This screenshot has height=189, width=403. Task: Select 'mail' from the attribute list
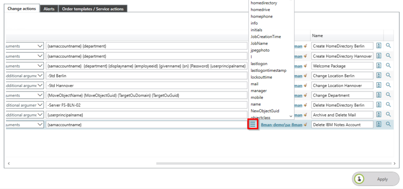(x=254, y=84)
